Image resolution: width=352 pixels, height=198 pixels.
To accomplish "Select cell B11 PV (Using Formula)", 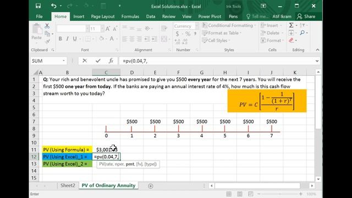I will tap(67, 150).
